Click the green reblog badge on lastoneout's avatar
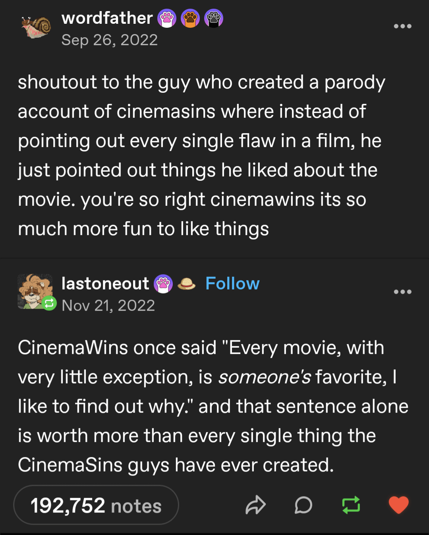This screenshot has height=535, width=429. 49,304
